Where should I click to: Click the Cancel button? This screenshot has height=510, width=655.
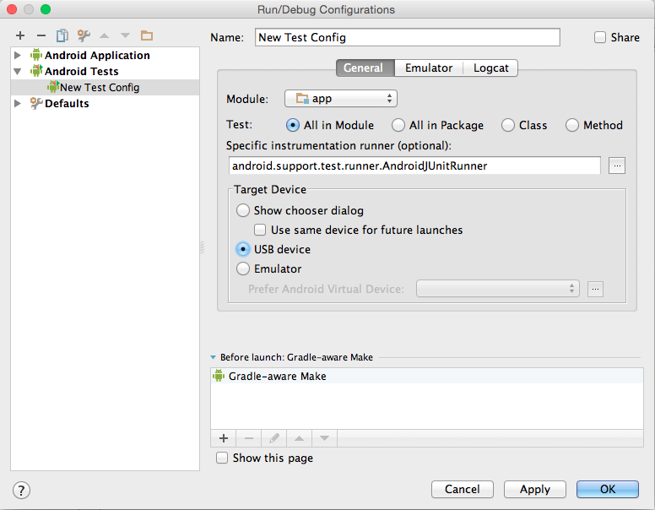tap(463, 490)
